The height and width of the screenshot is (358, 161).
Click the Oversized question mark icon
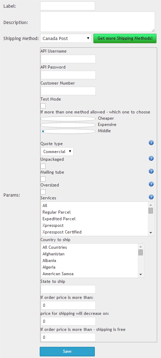pos(151,184)
